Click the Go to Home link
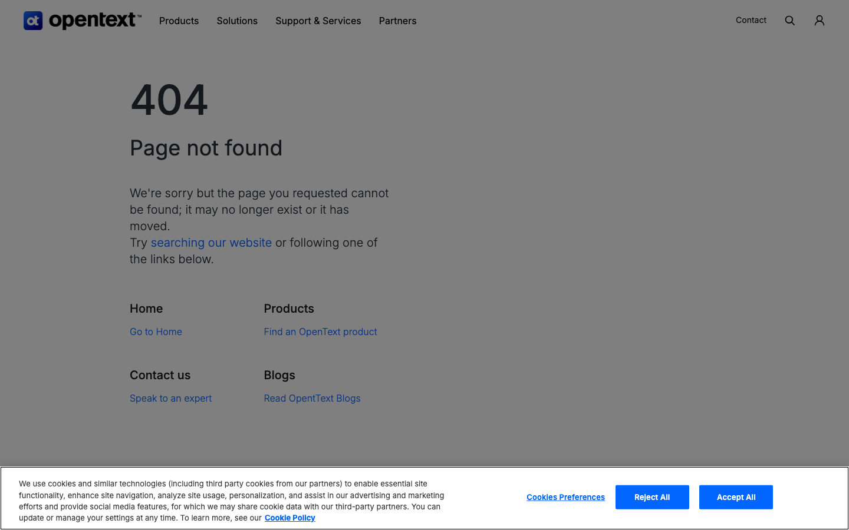 tap(156, 332)
